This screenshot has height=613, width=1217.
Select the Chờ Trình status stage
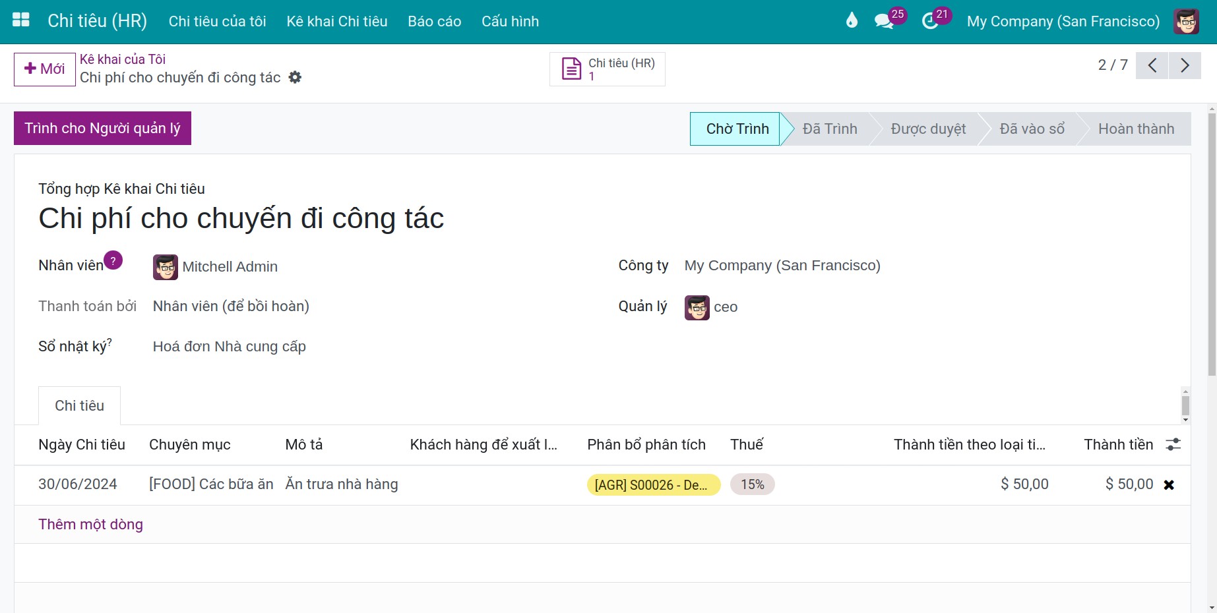click(x=737, y=129)
